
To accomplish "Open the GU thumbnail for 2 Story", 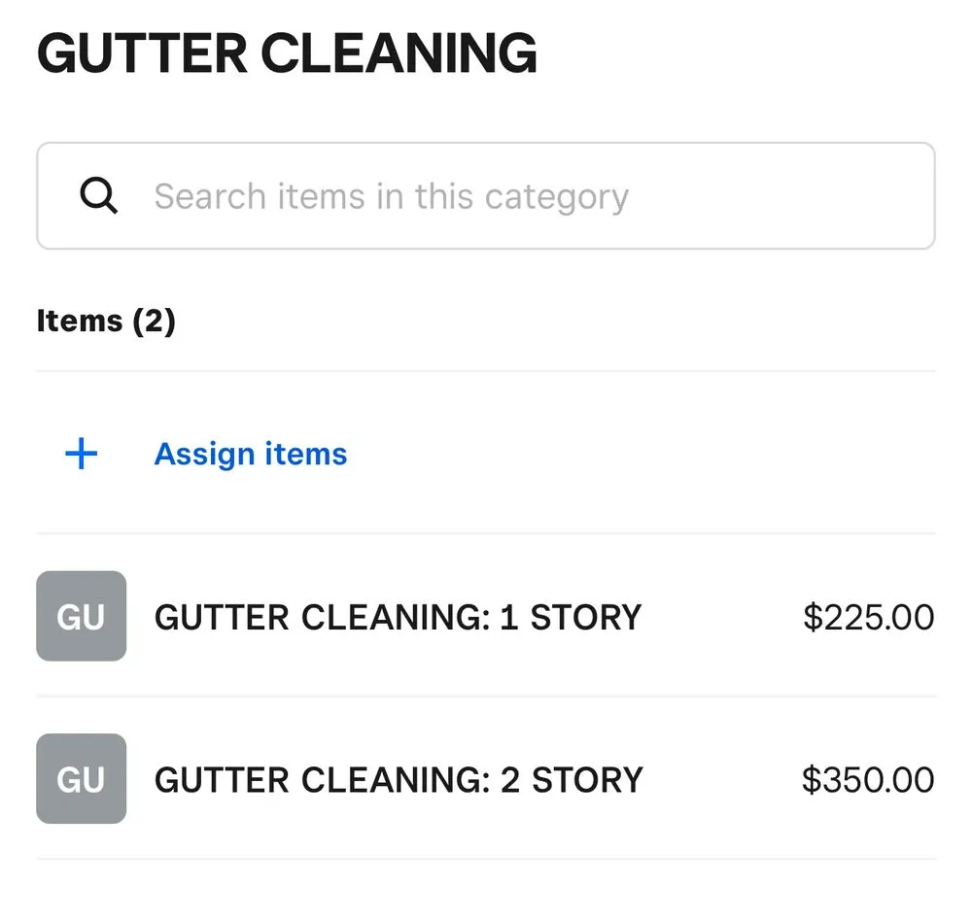I will 82,779.
